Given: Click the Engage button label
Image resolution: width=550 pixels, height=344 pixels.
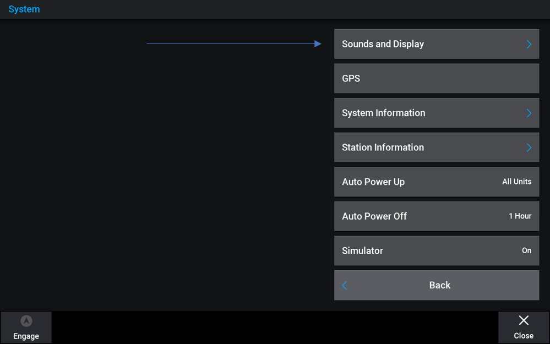Looking at the screenshot, I should pos(26,336).
